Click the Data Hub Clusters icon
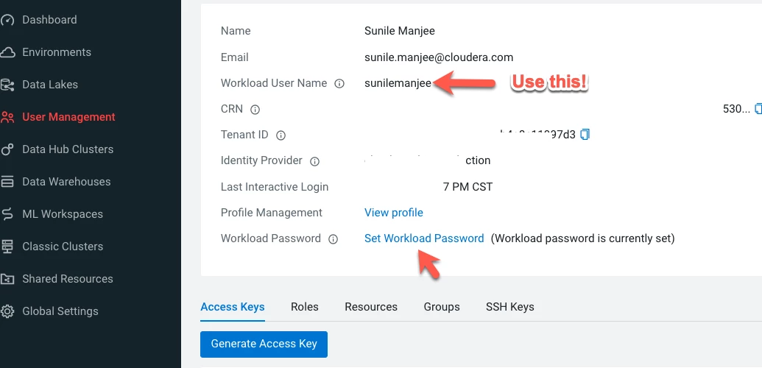This screenshot has height=368, width=762. point(7,149)
